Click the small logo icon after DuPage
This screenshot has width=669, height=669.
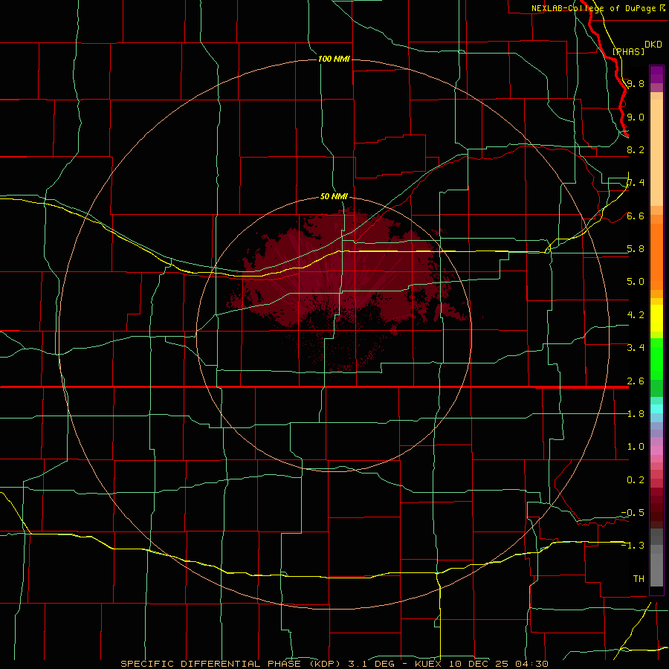click(662, 8)
